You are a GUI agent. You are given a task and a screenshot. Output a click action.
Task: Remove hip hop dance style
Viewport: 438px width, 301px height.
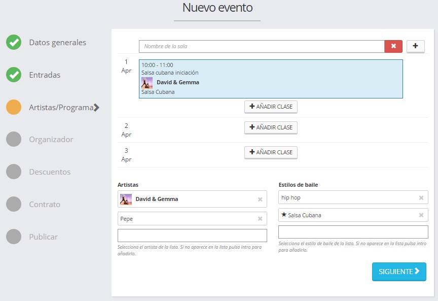pos(421,198)
